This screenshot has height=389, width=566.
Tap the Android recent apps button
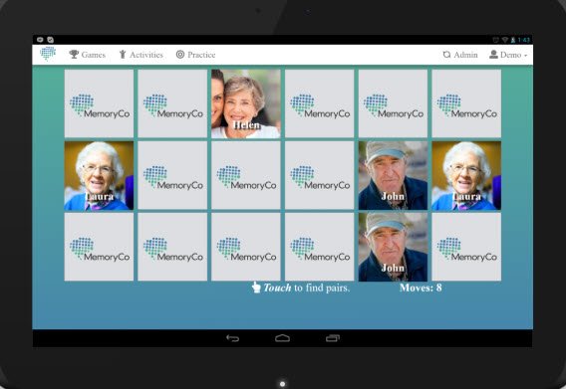pos(333,338)
